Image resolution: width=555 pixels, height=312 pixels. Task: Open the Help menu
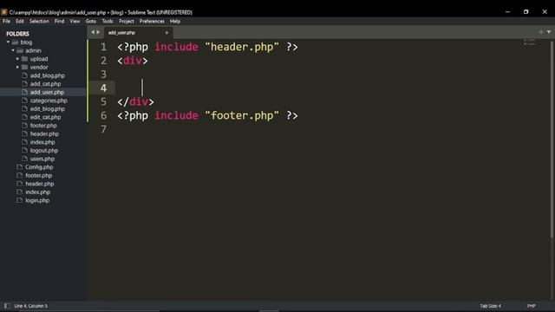(175, 21)
